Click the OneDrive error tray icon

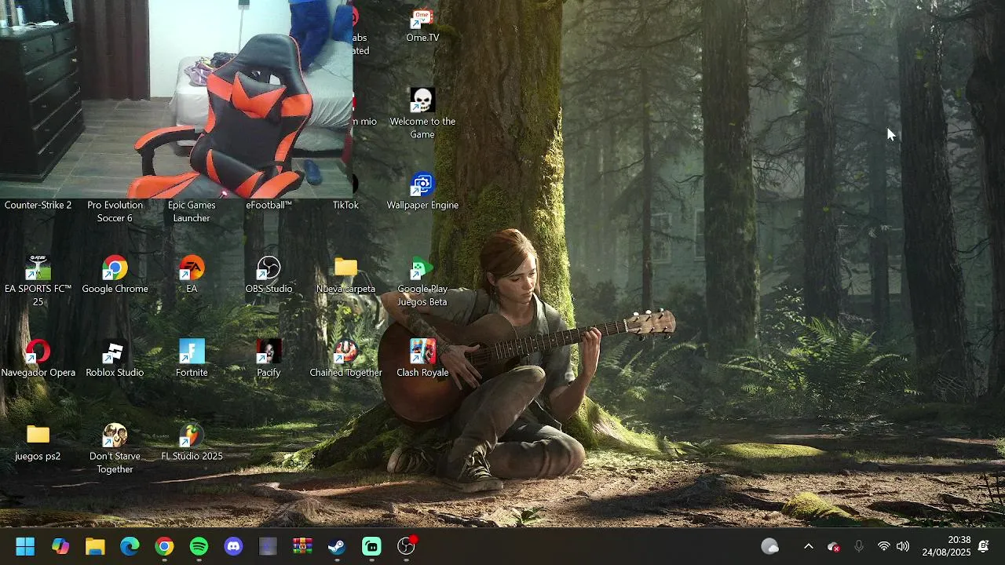pyautogui.click(x=834, y=546)
